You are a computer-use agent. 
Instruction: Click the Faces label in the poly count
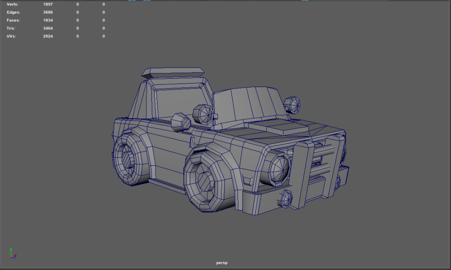coord(13,20)
